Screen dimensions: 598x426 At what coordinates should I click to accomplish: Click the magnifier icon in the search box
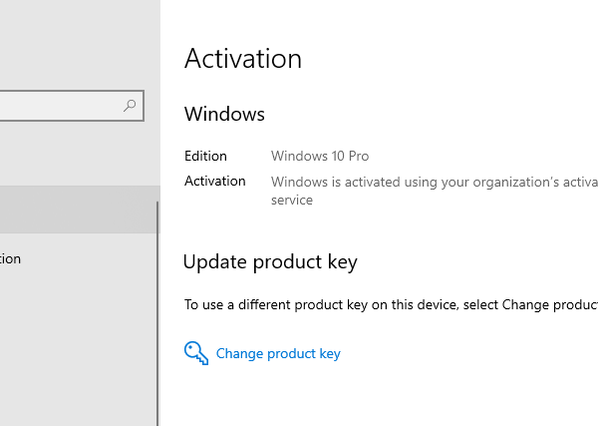(130, 105)
